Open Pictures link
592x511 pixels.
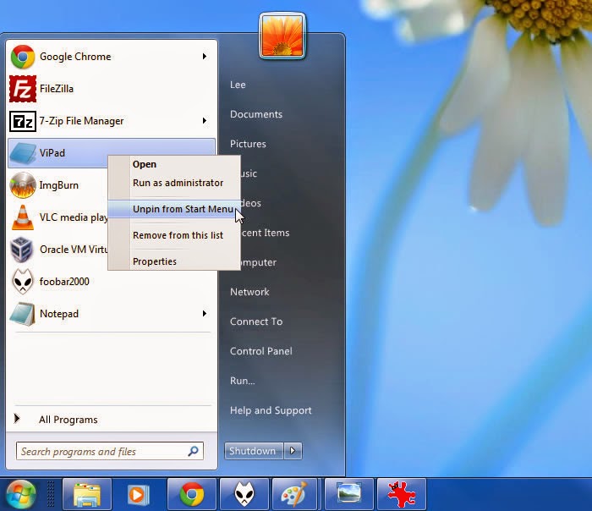248,144
